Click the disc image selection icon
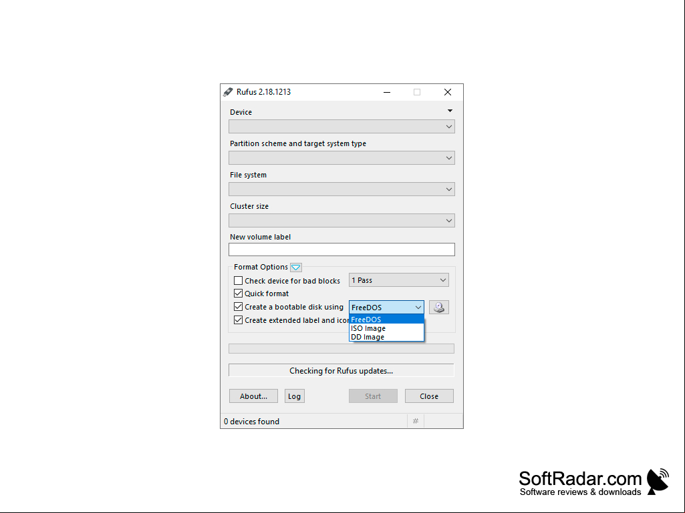This screenshot has height=513, width=685. point(438,307)
